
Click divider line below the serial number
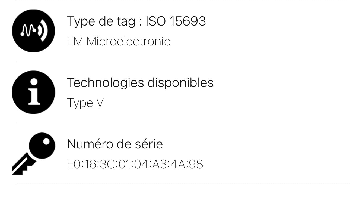pyautogui.click(x=183, y=184)
